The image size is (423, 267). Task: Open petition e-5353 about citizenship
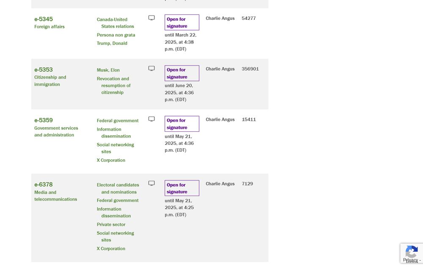(44, 70)
